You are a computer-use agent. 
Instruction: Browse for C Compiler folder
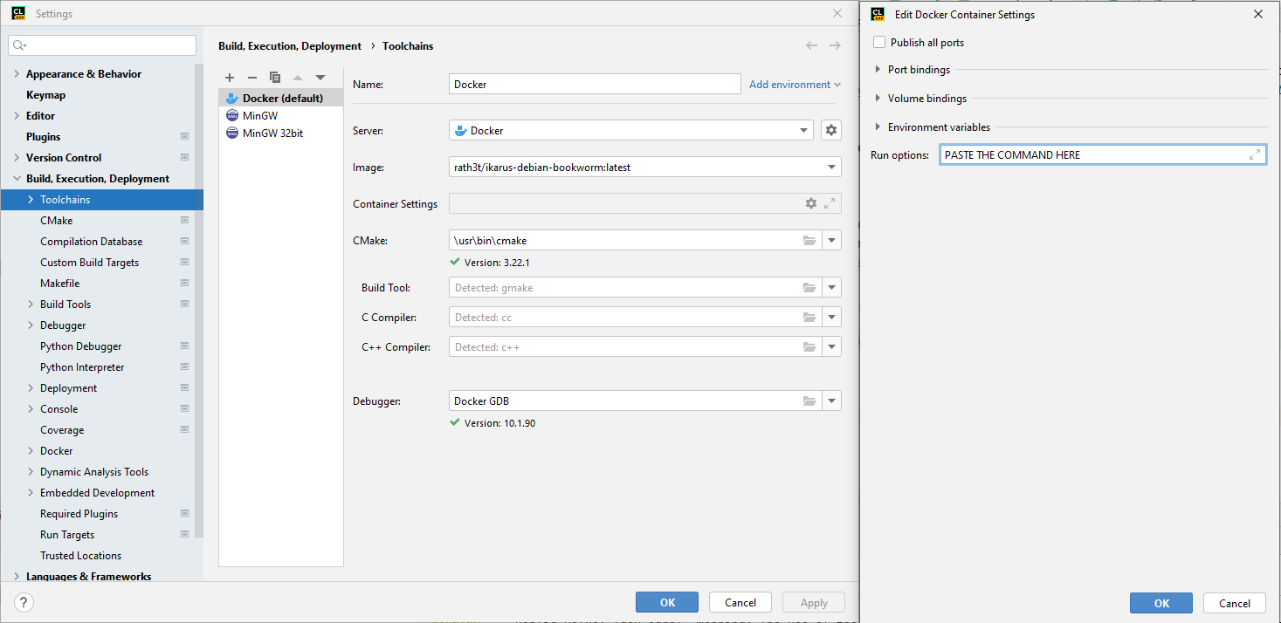point(809,317)
